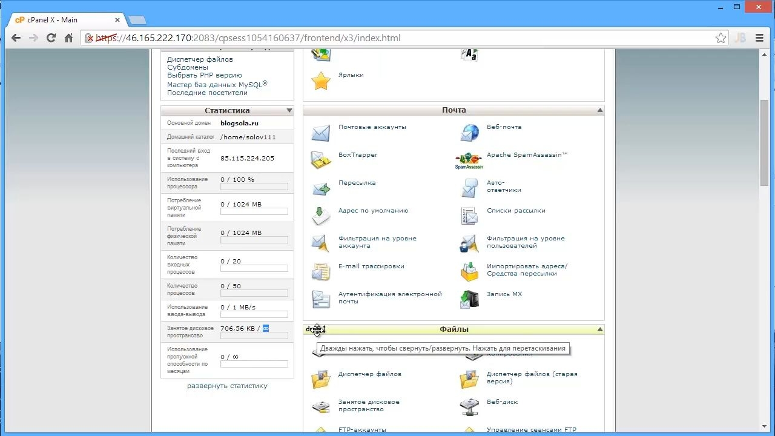775x436 pixels.
Task: Open the Выбрать PHP версию link
Action: [205, 75]
